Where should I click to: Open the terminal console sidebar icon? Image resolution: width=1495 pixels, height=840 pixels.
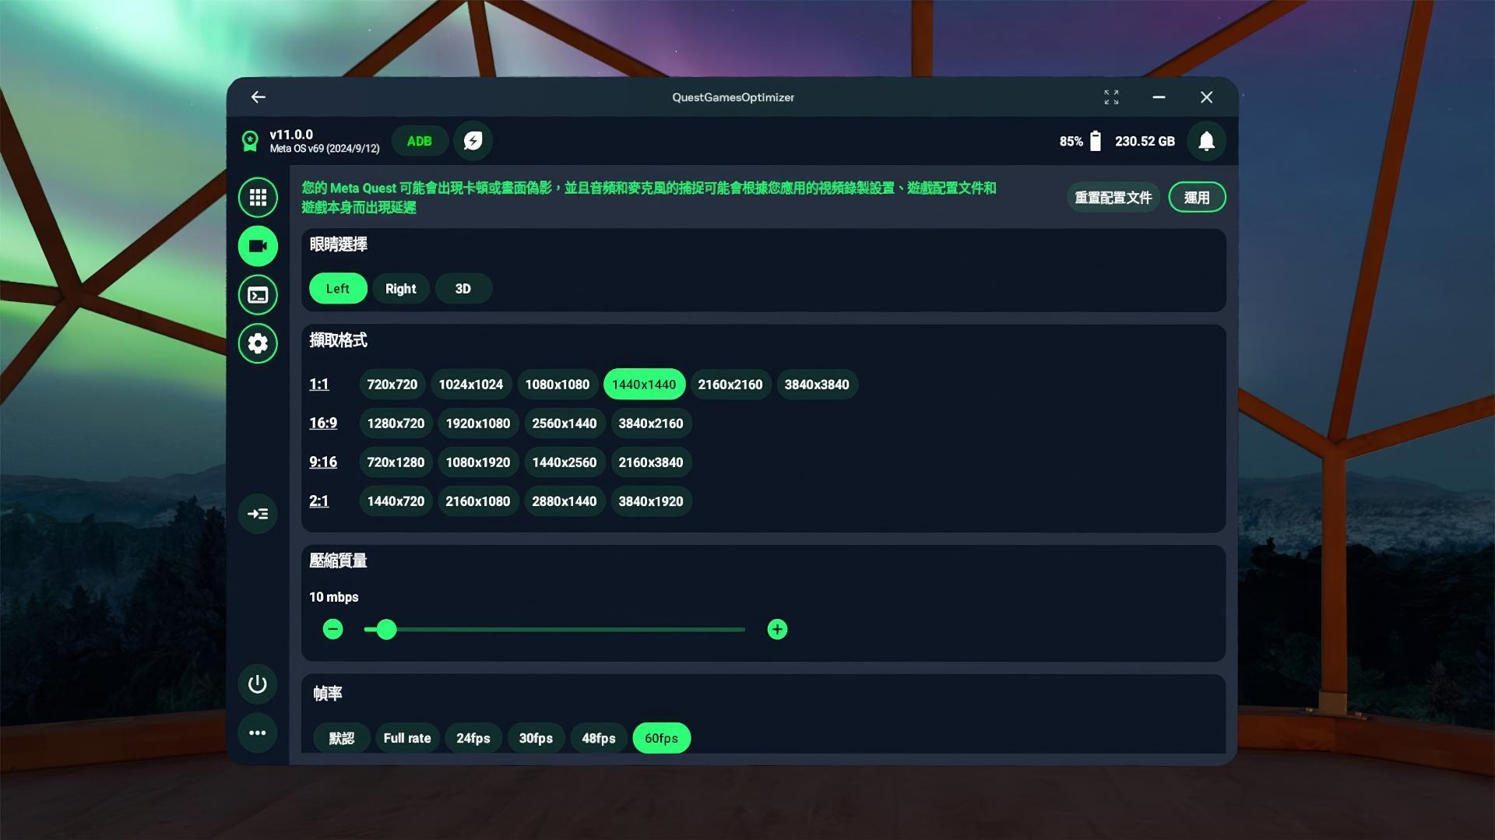point(258,295)
